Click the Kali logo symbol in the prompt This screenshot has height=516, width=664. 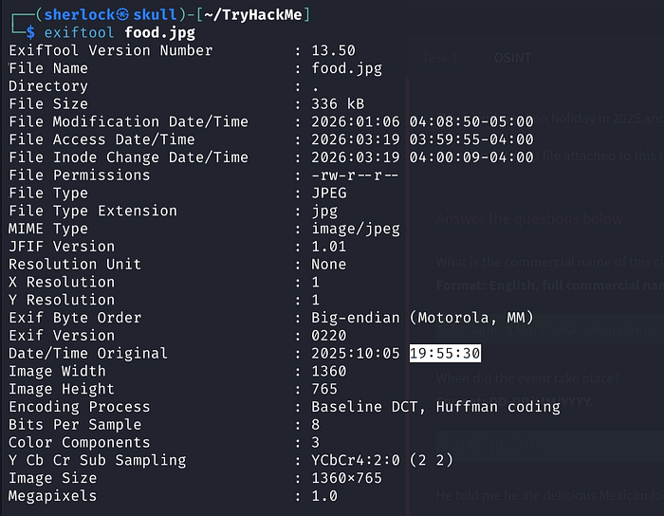[x=122, y=15]
